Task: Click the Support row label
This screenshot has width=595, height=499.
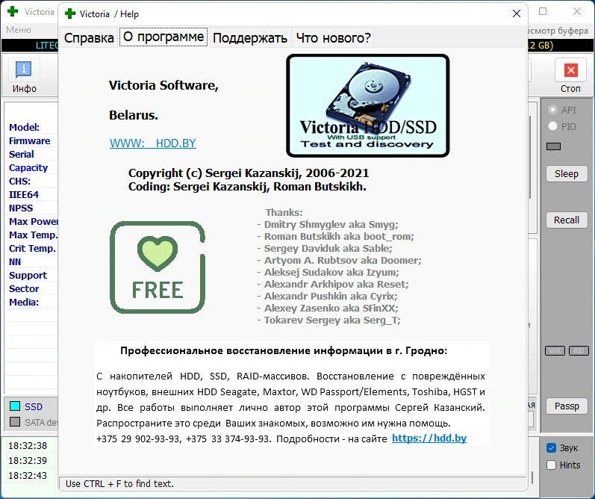Action: tap(28, 276)
